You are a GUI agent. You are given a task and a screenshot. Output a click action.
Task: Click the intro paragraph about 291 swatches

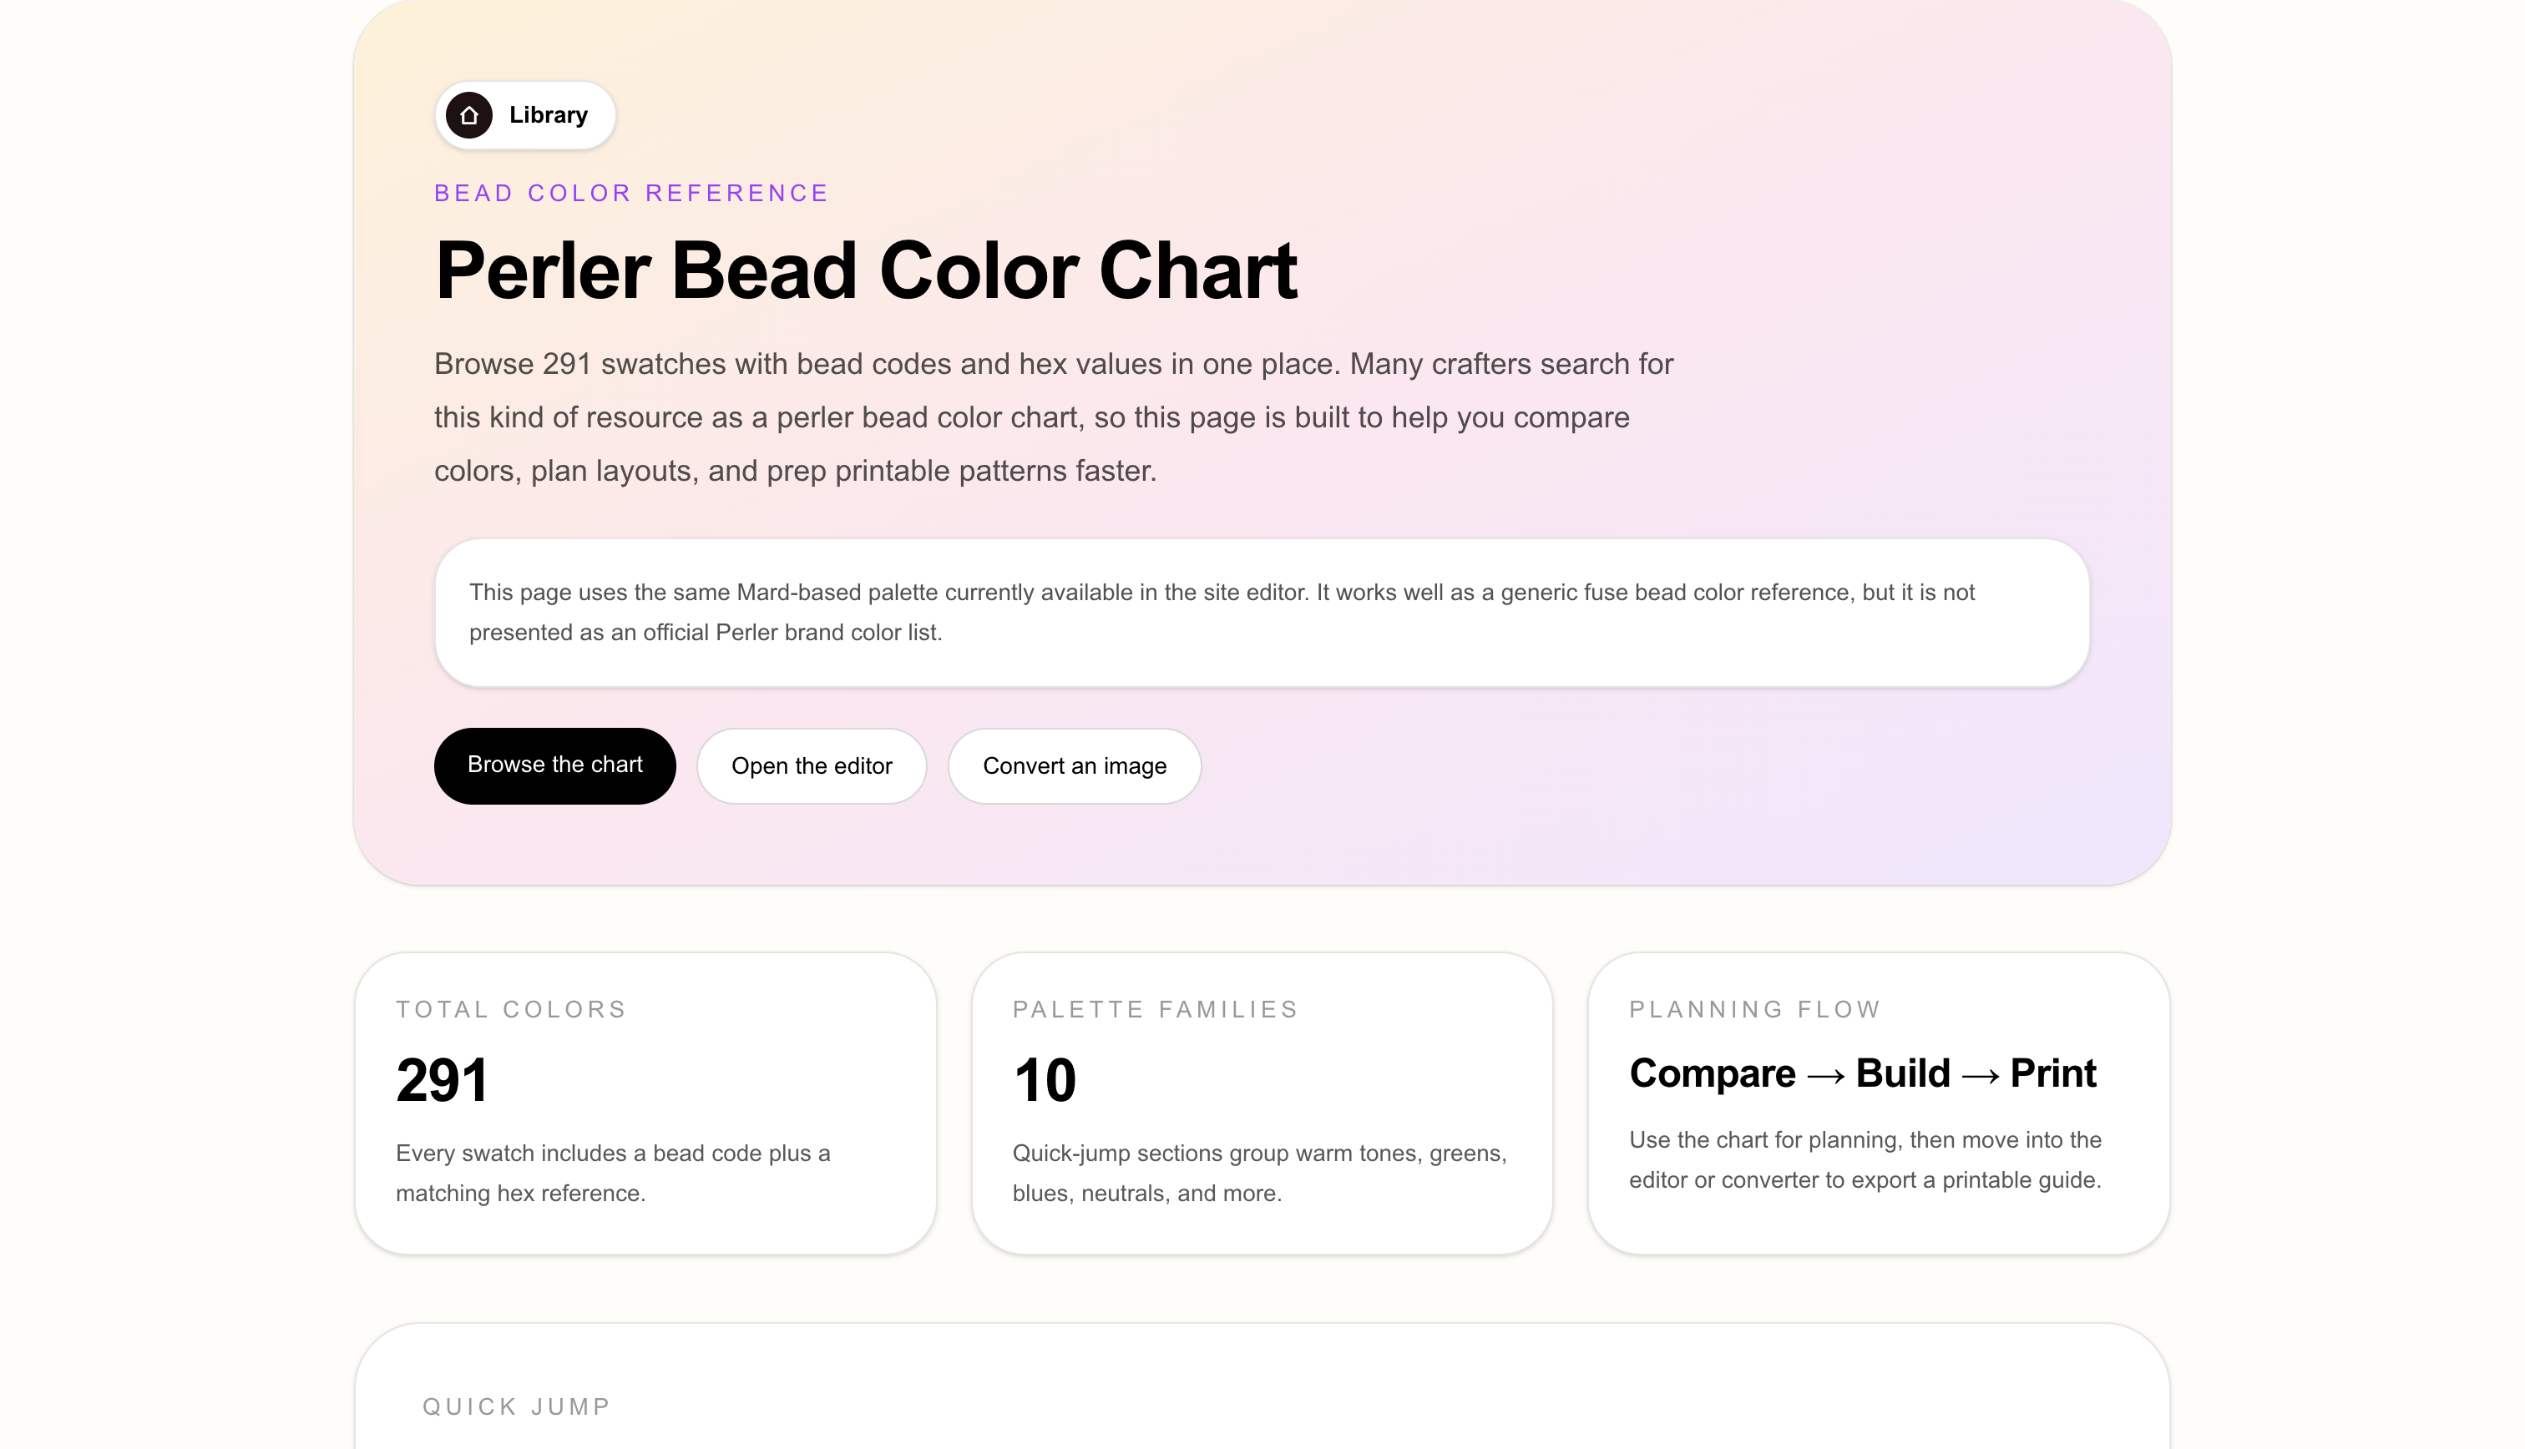1054,417
